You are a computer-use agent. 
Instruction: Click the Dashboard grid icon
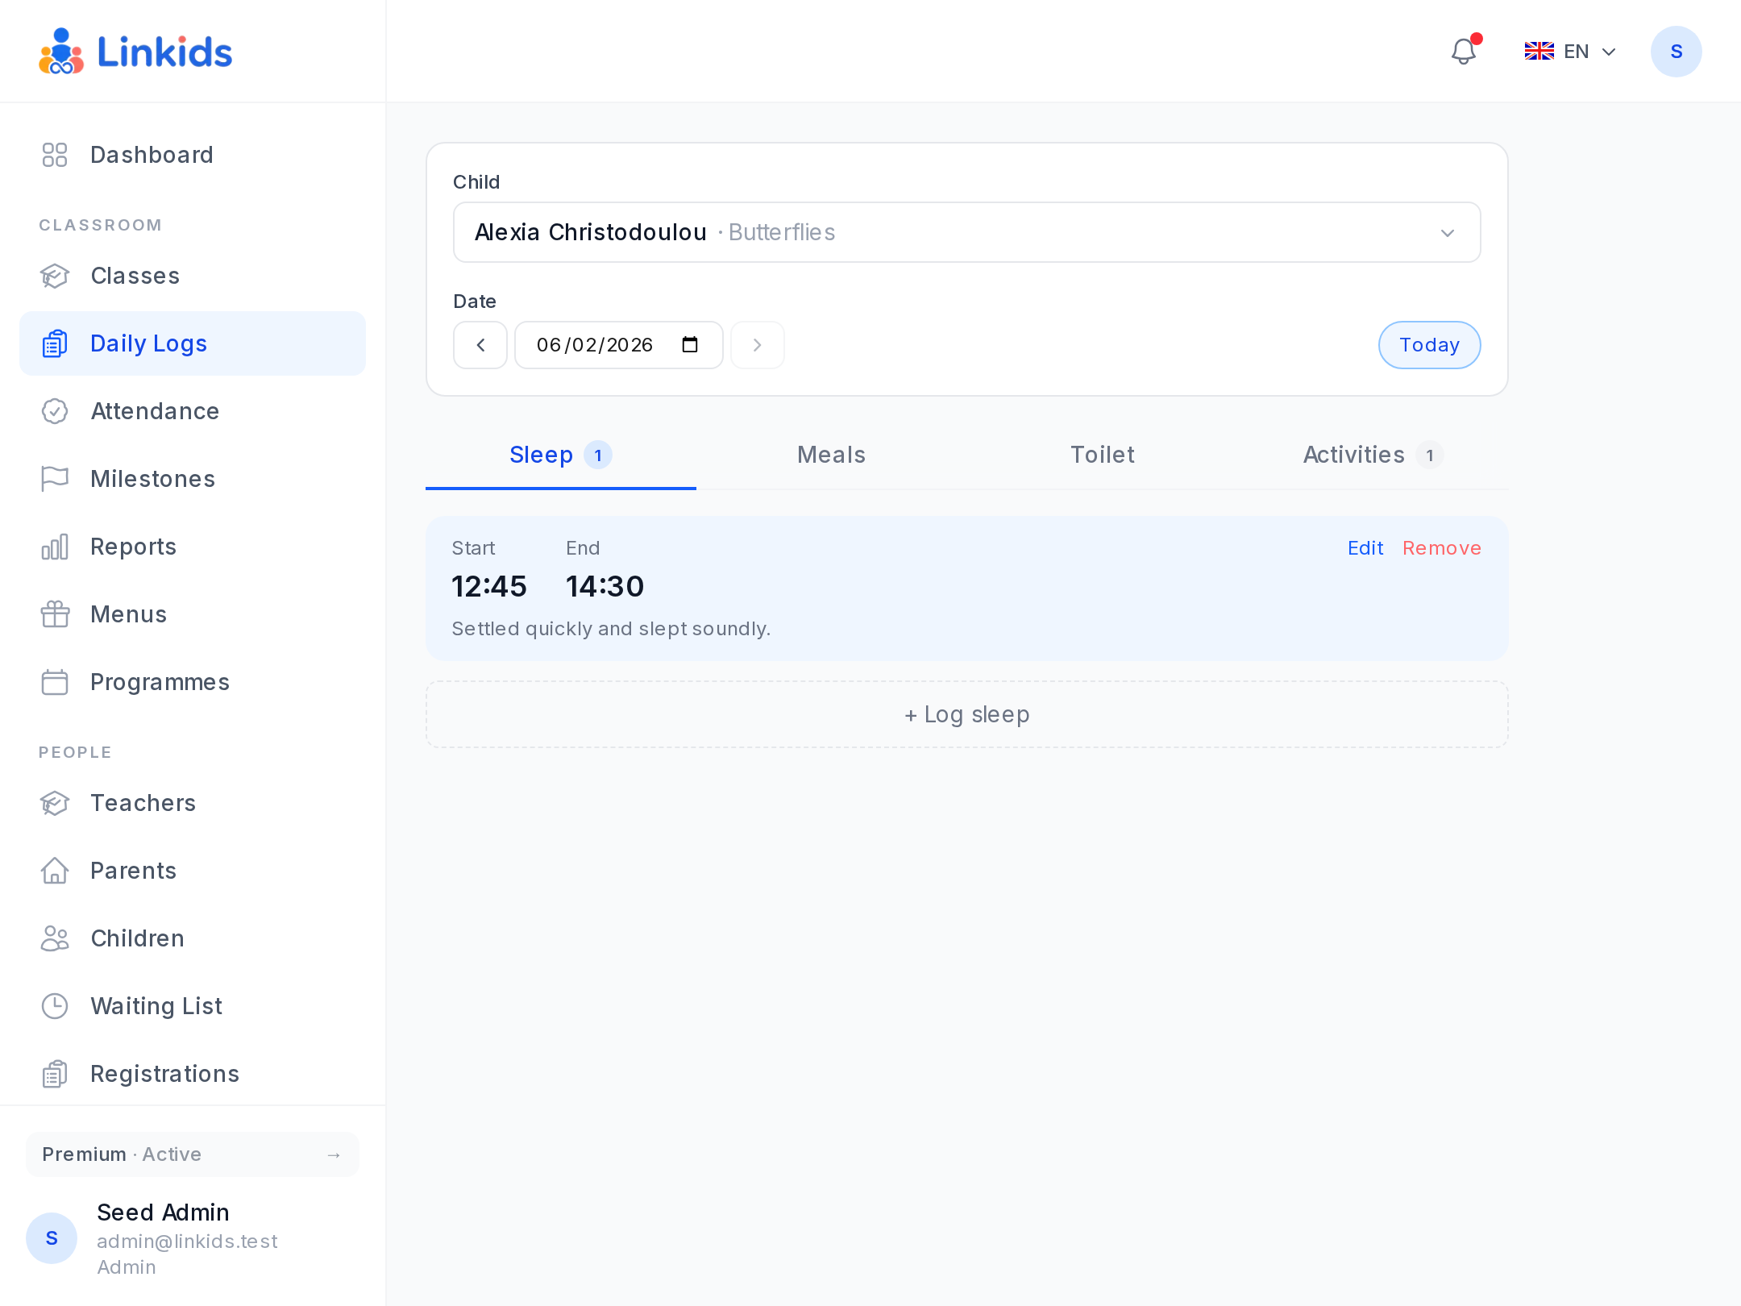click(55, 155)
